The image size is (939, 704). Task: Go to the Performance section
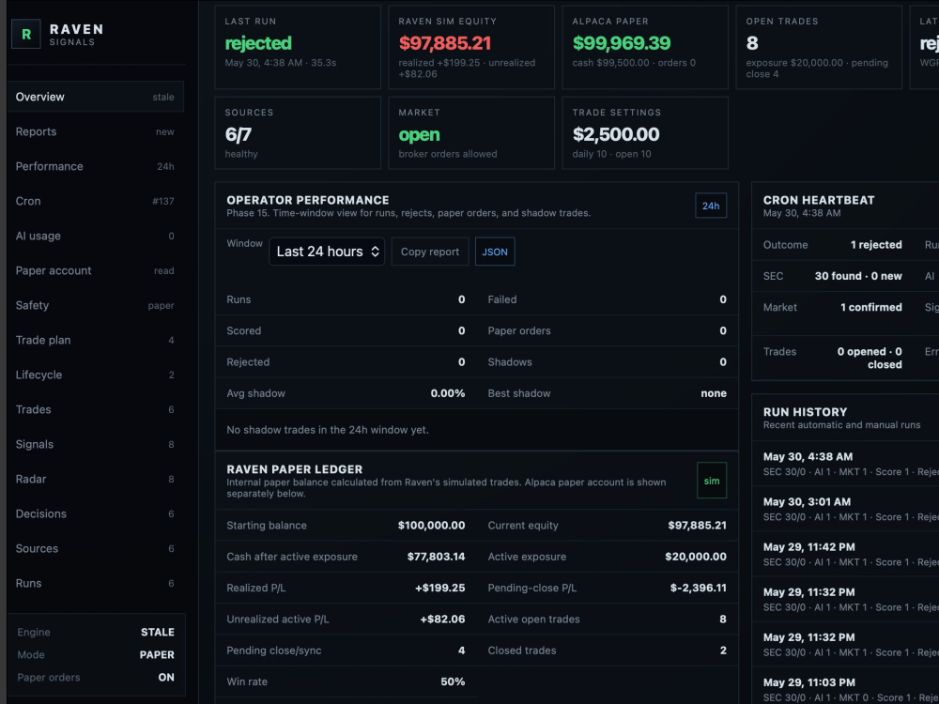[95, 166]
